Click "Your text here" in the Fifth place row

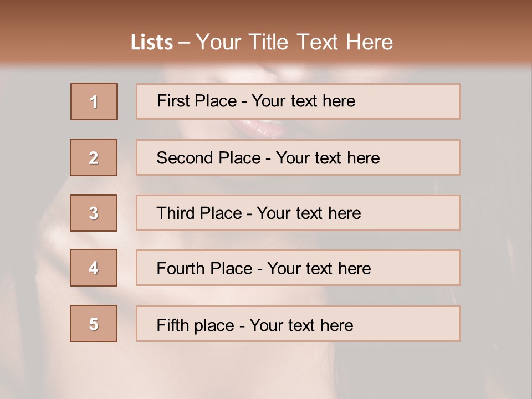tap(301, 325)
